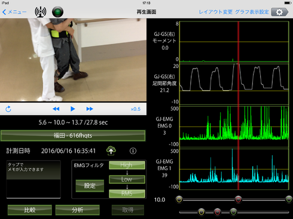The image size is (293, 219).
Task: Toggle the High EMG filter
Action: coord(127,165)
